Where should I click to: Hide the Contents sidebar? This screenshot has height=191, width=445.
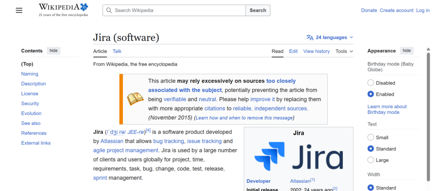(53, 51)
